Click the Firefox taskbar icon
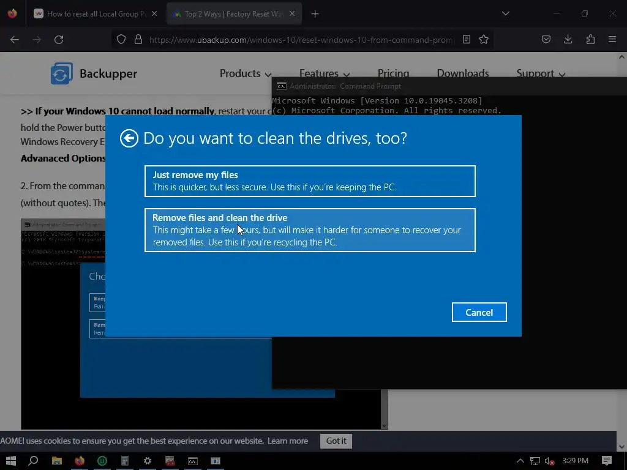This screenshot has width=627, height=470. (80, 461)
